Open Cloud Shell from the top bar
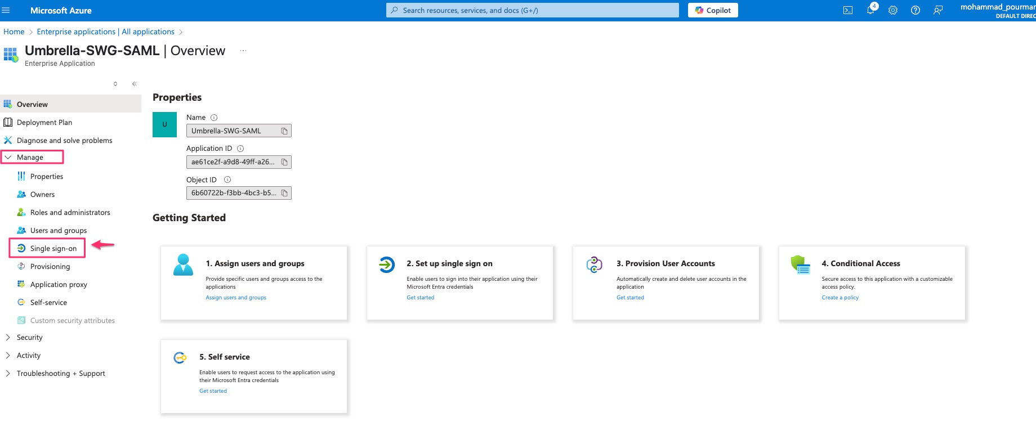The width and height of the screenshot is (1036, 435). click(x=848, y=10)
